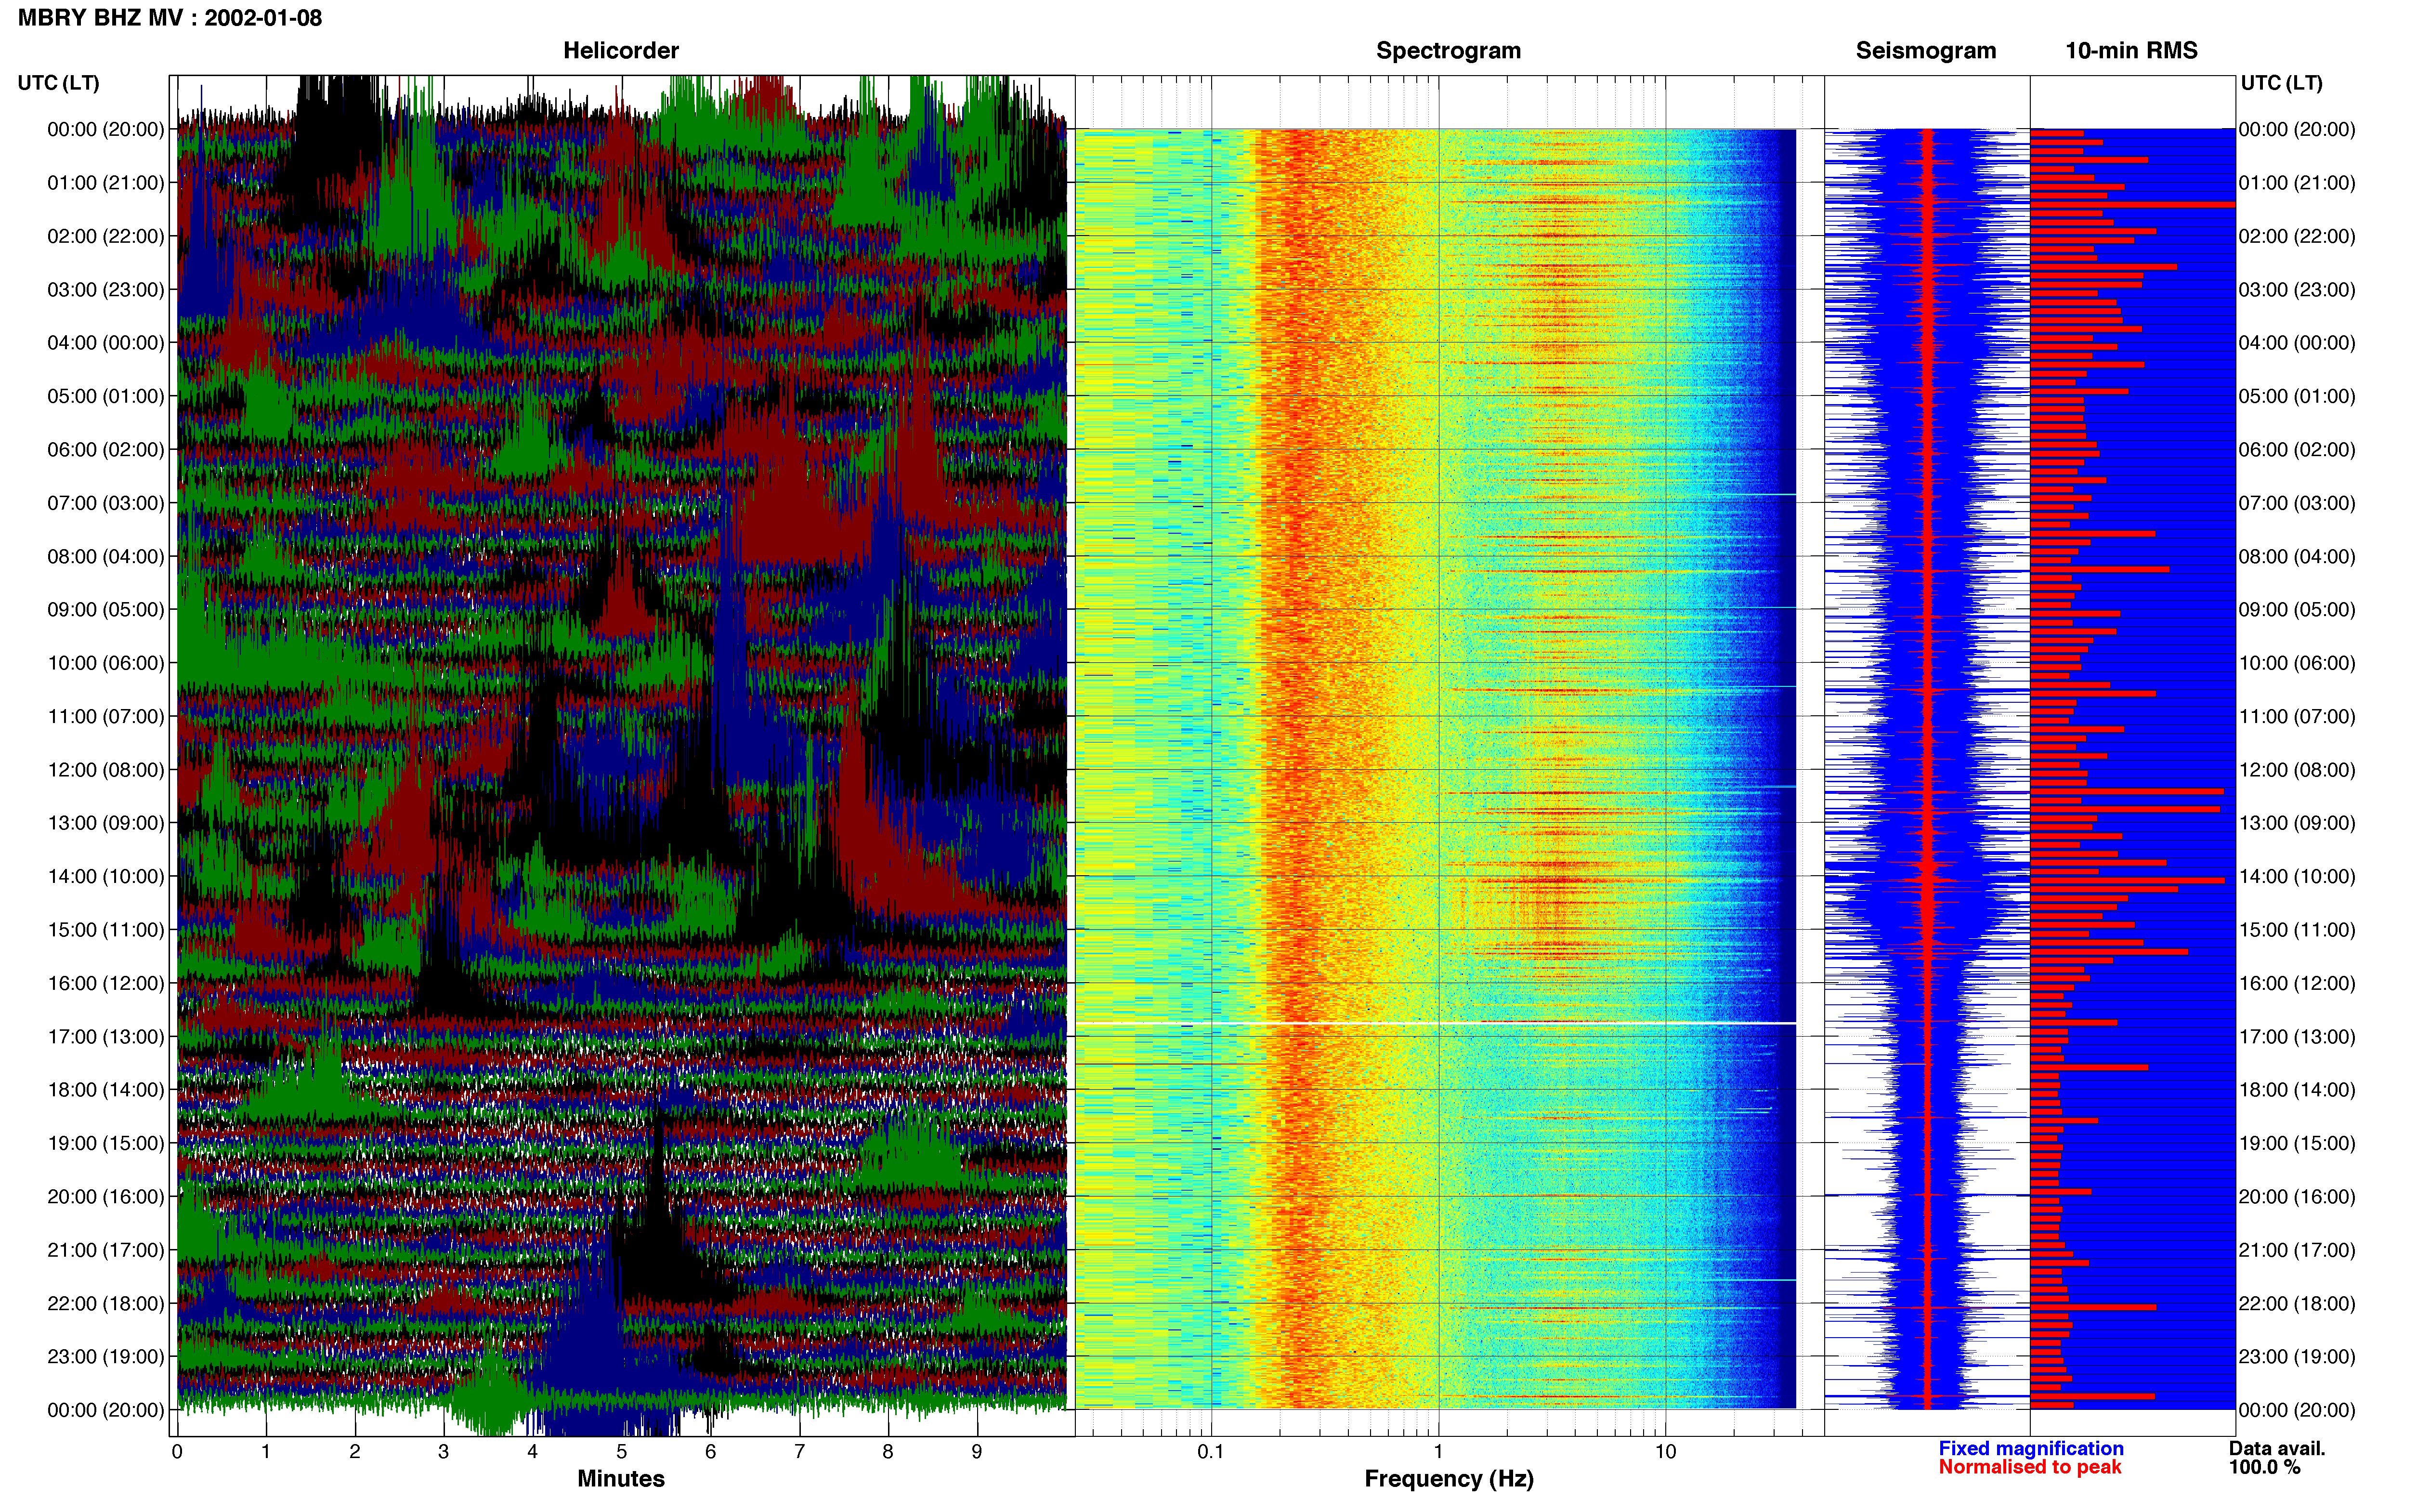Click the 08:00 (04:00) label beside the Helicorder
Image resolution: width=2417 pixels, height=1512 pixels.
click(x=106, y=557)
